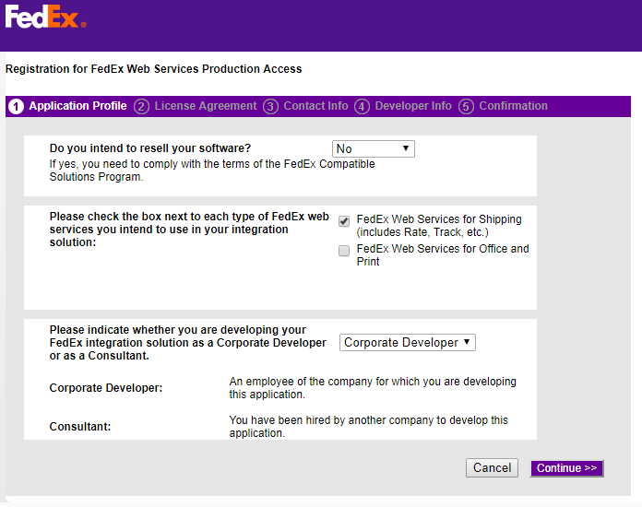Check FedEx Web Services for Office and Print
The height and width of the screenshot is (507, 642).
tap(344, 251)
